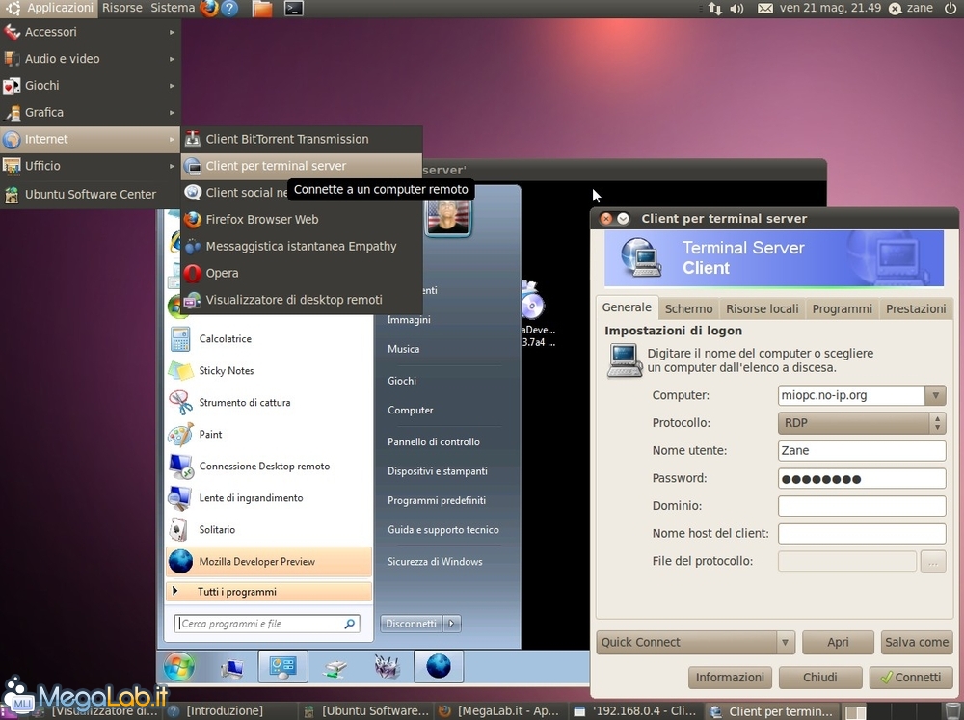Viewport: 964px width, 720px height.
Task: Open Mozilla Developer Preview entry
Action: (x=269, y=561)
